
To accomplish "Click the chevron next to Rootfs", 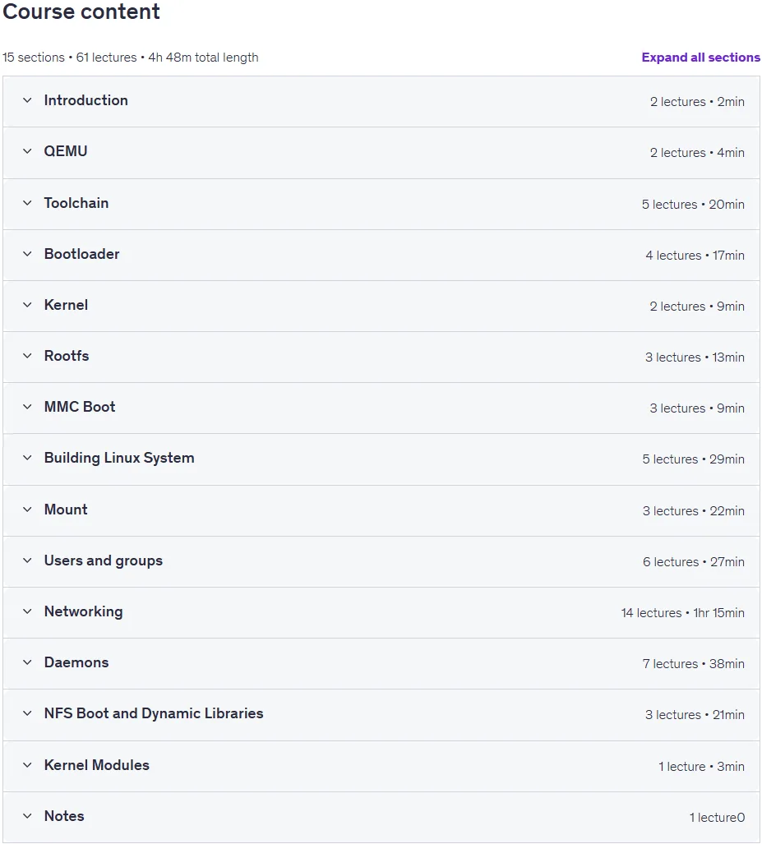I will click(x=27, y=356).
